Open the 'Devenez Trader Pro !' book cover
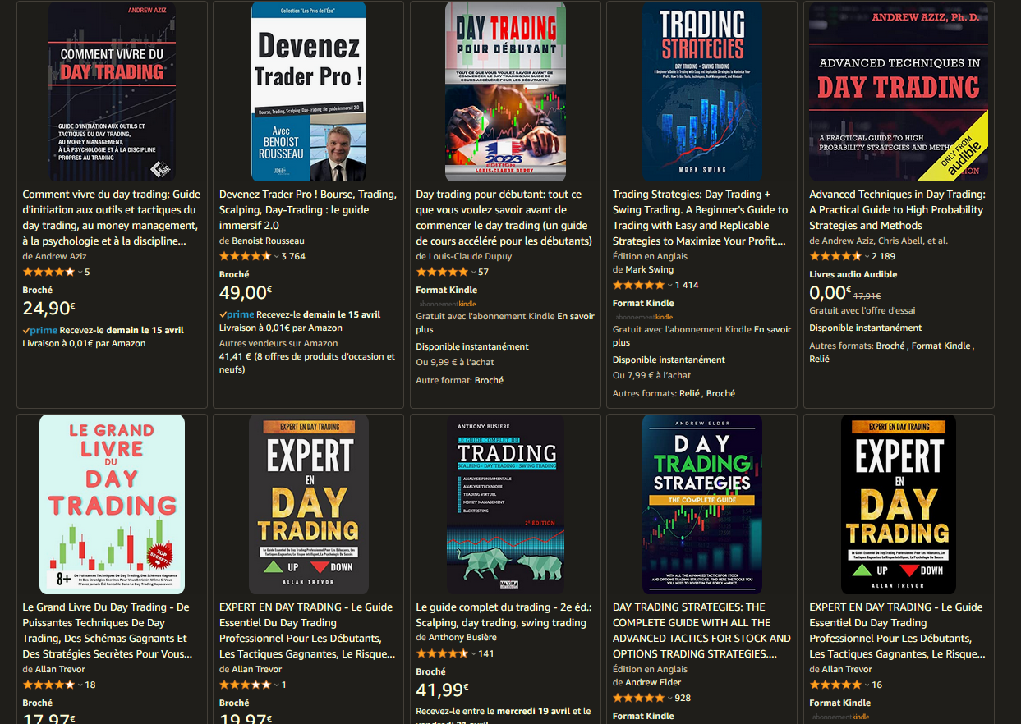Image resolution: width=1021 pixels, height=724 pixels. [309, 91]
